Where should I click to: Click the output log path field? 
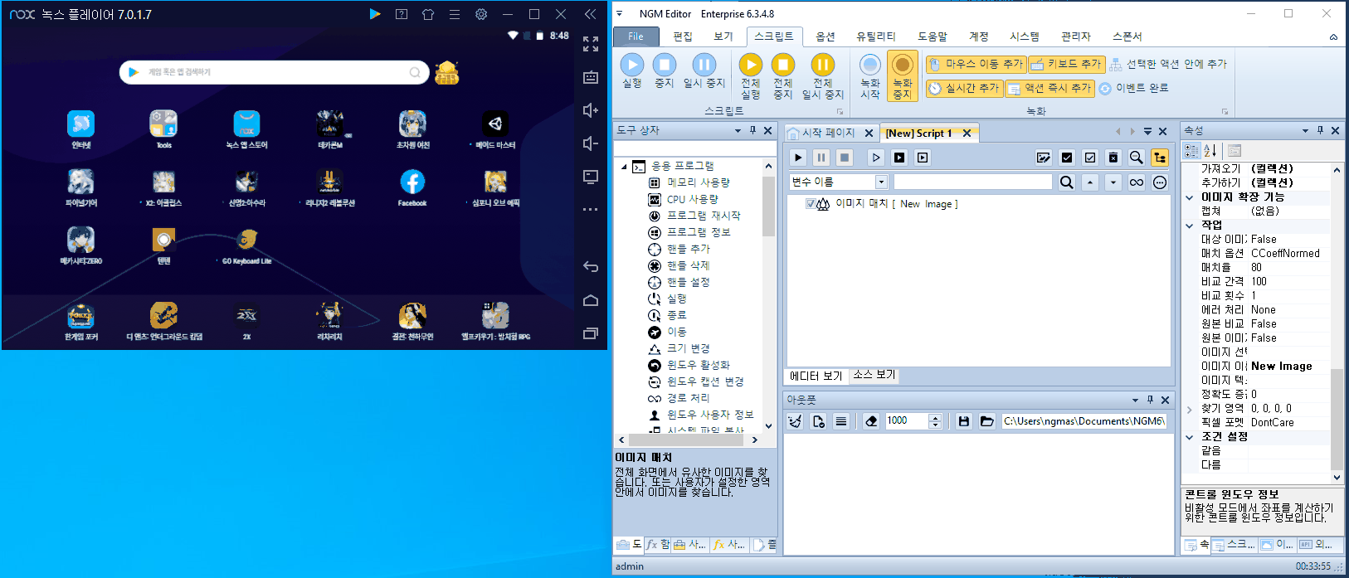click(x=1083, y=421)
